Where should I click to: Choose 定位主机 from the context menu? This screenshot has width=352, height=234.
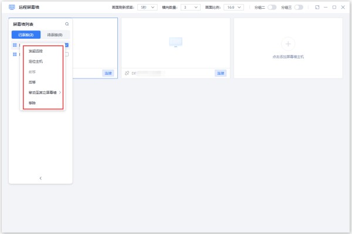tap(35, 61)
